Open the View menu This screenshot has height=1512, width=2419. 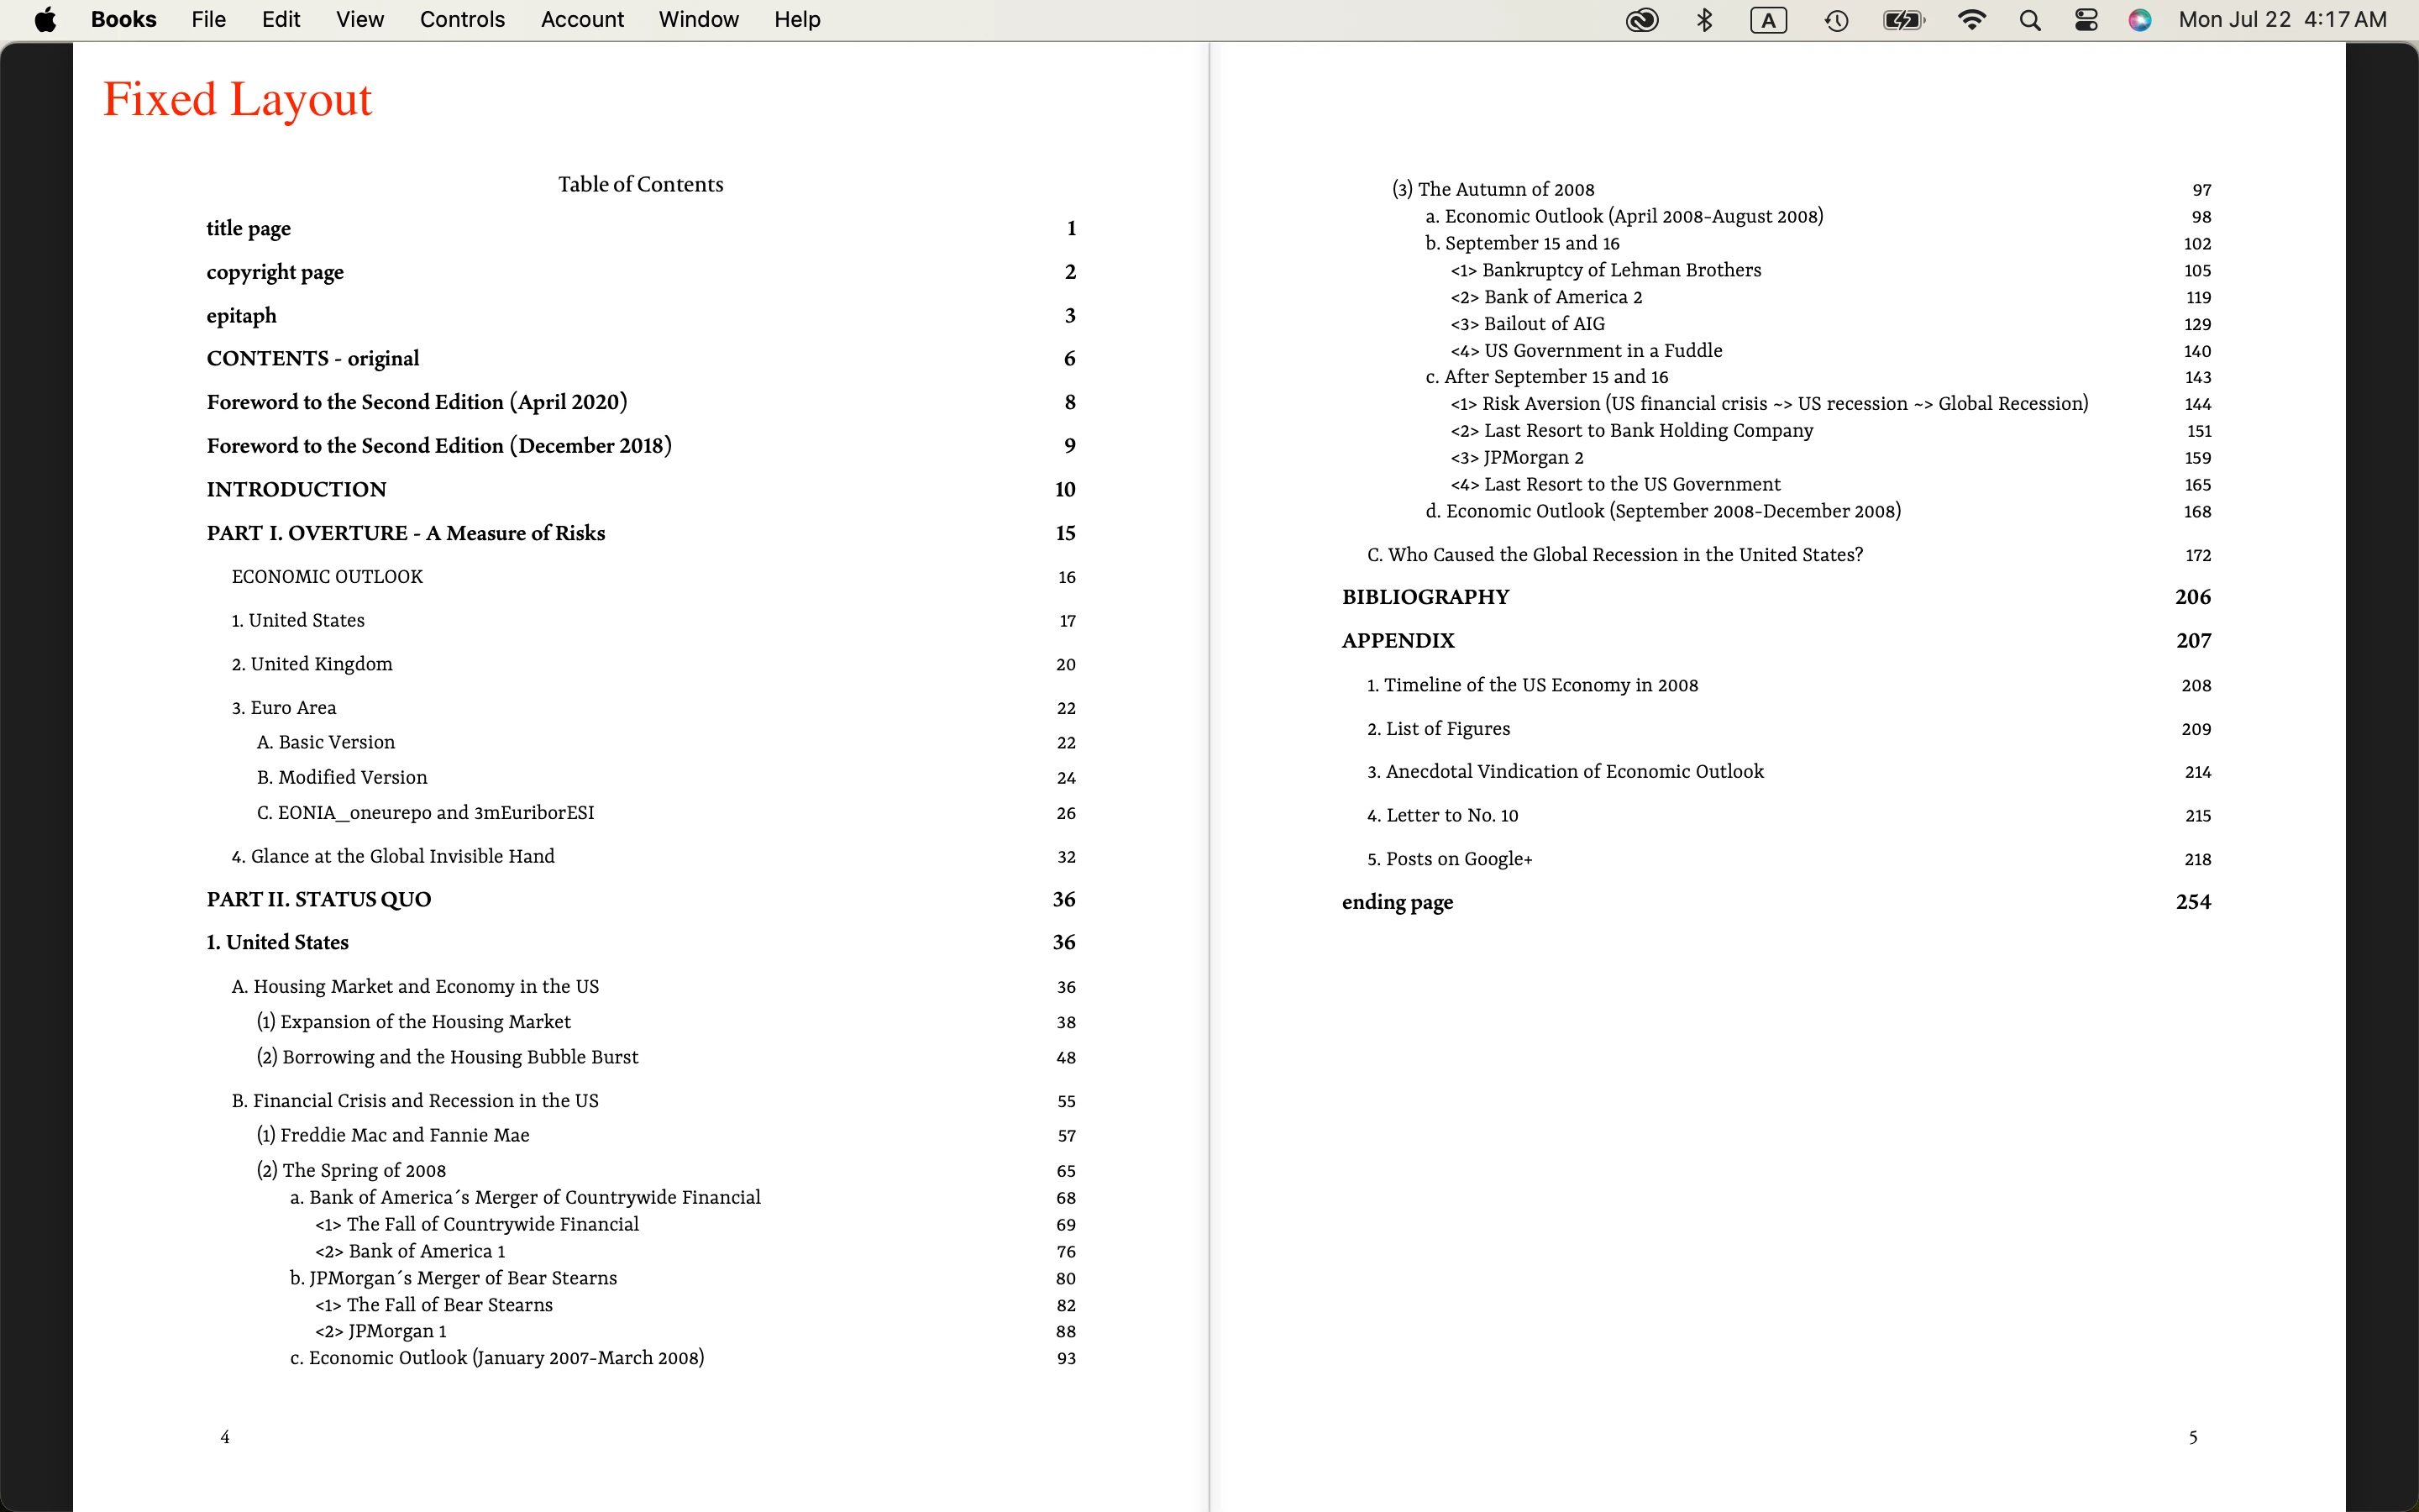tap(359, 20)
